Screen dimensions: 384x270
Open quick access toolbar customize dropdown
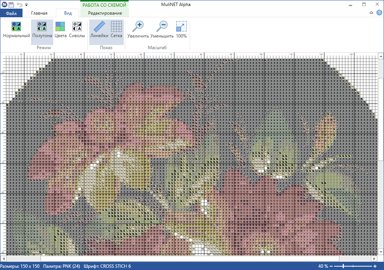pyautogui.click(x=27, y=5)
